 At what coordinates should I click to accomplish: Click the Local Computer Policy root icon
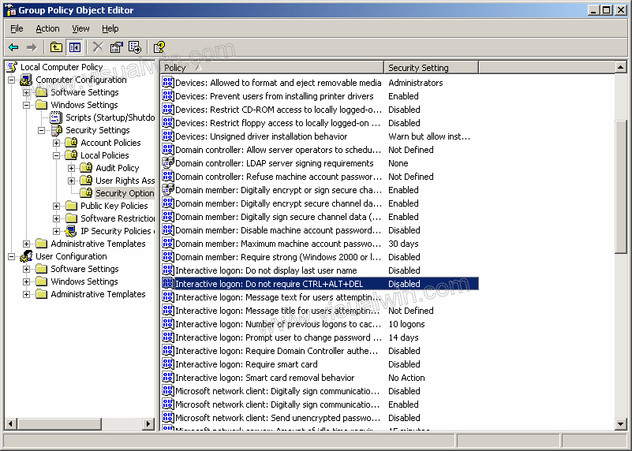pyautogui.click(x=12, y=67)
